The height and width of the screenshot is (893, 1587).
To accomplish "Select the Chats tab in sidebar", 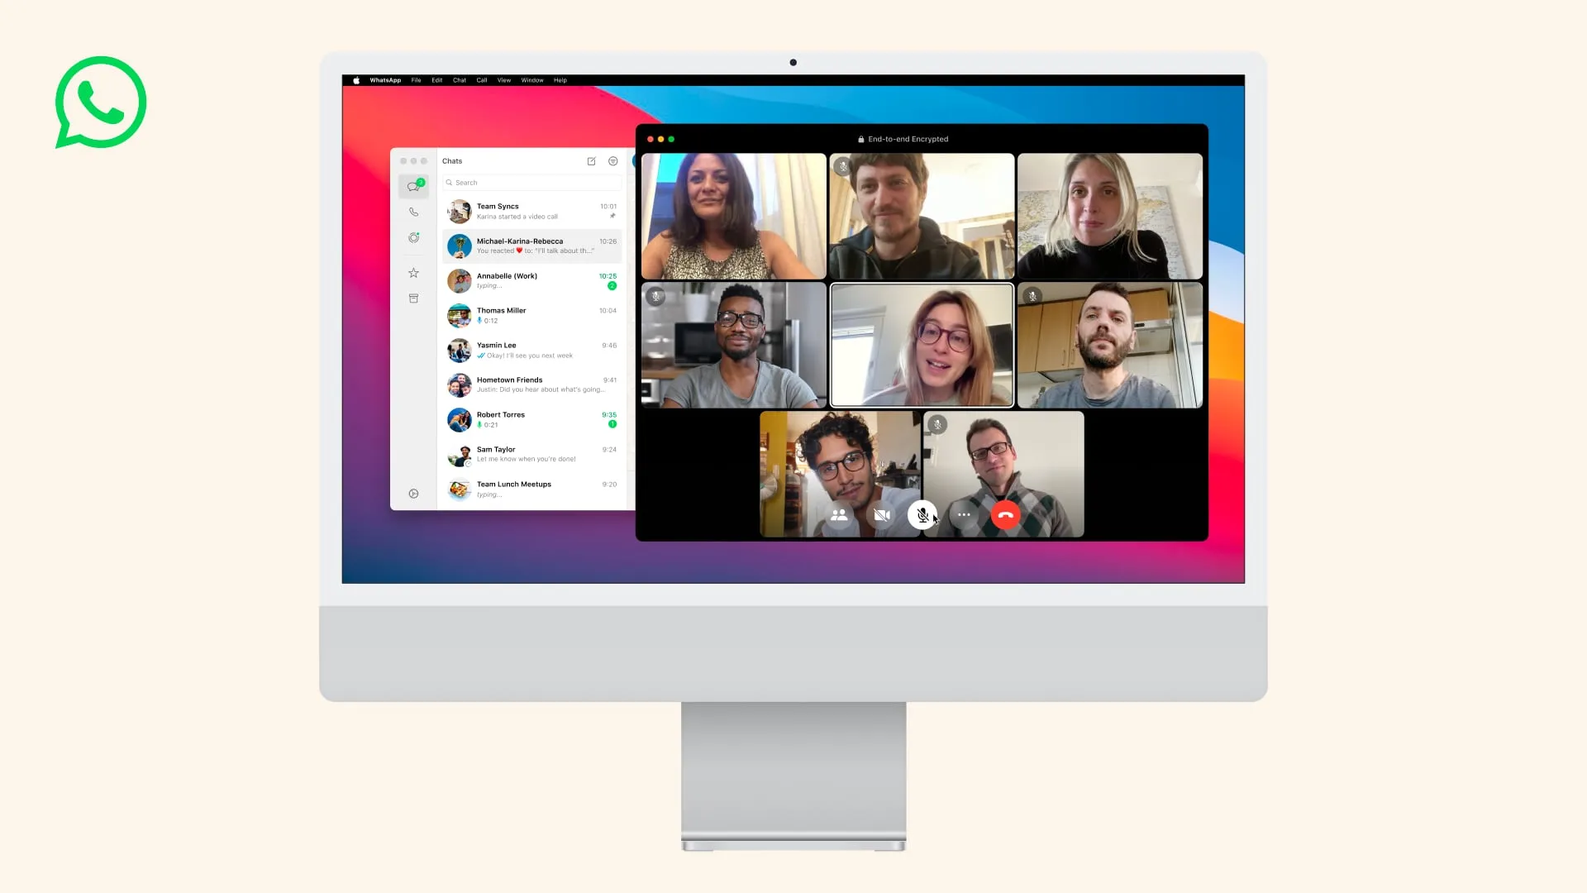I will coord(413,185).
